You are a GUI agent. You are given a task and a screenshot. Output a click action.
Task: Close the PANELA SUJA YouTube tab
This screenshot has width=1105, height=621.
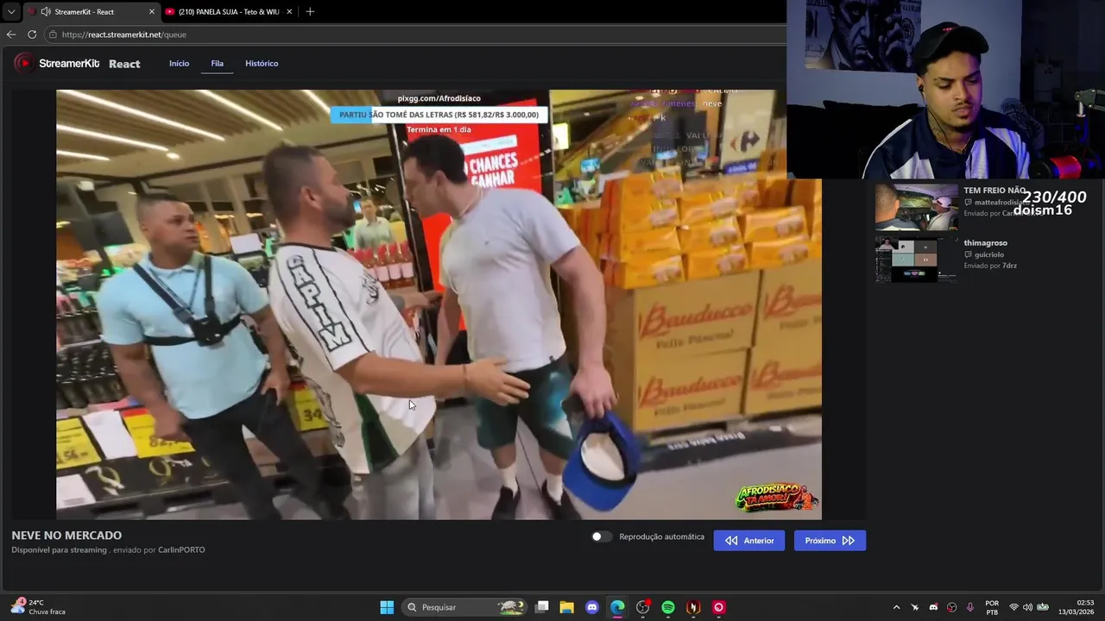289,12
